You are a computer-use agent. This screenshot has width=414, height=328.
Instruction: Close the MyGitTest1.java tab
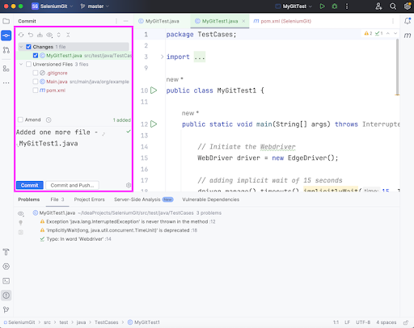[x=243, y=21]
